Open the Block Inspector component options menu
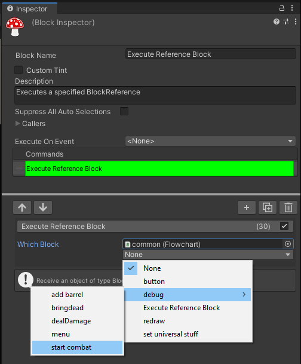Image resolution: width=301 pixels, height=364 pixels. pos(296,22)
